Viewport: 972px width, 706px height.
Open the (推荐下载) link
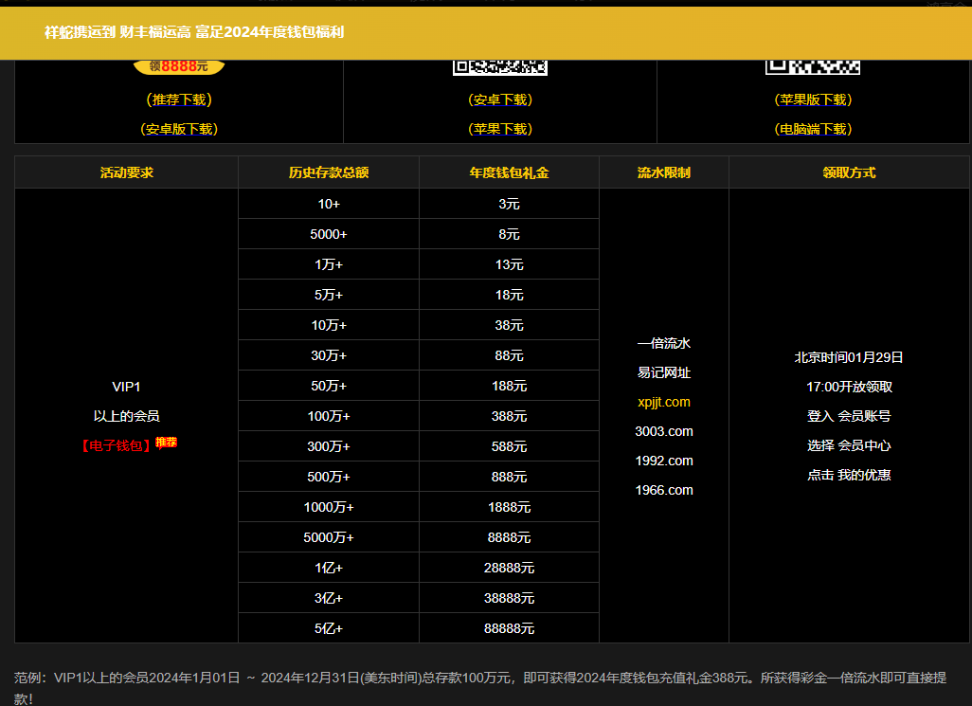(179, 100)
